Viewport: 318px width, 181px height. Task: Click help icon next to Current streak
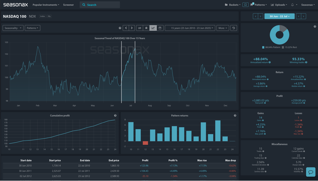[x=304, y=151]
